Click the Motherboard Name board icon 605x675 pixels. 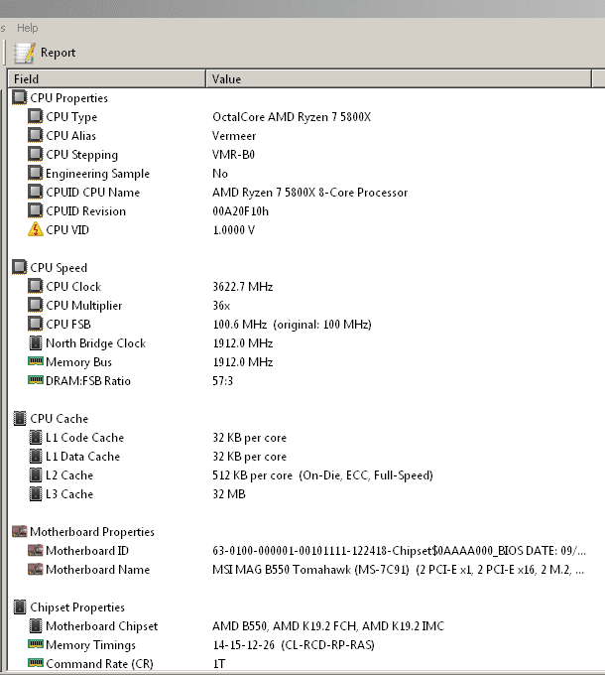pos(36,569)
